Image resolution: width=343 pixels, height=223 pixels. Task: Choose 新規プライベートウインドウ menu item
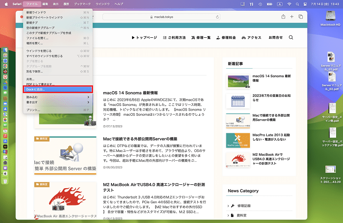(x=58, y=18)
